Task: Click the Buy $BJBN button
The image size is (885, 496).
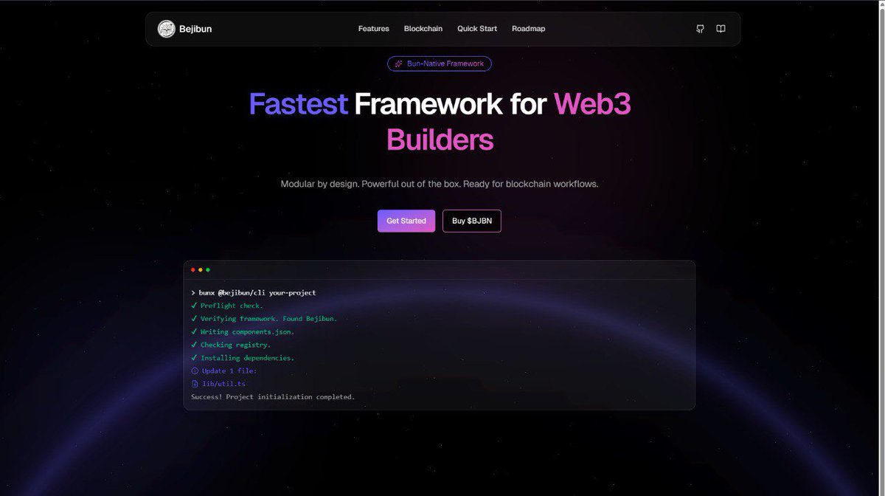Action: coord(471,220)
